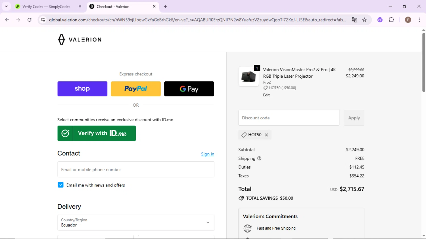The width and height of the screenshot is (426, 239).
Task: Open the Extensions puzzle icon
Action: (391, 20)
